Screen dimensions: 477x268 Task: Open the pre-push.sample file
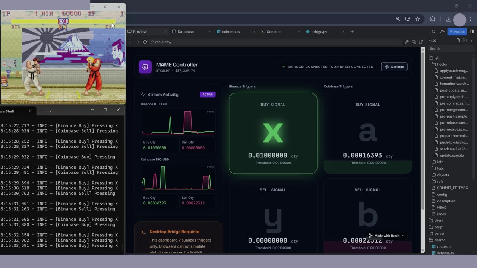click(453, 116)
